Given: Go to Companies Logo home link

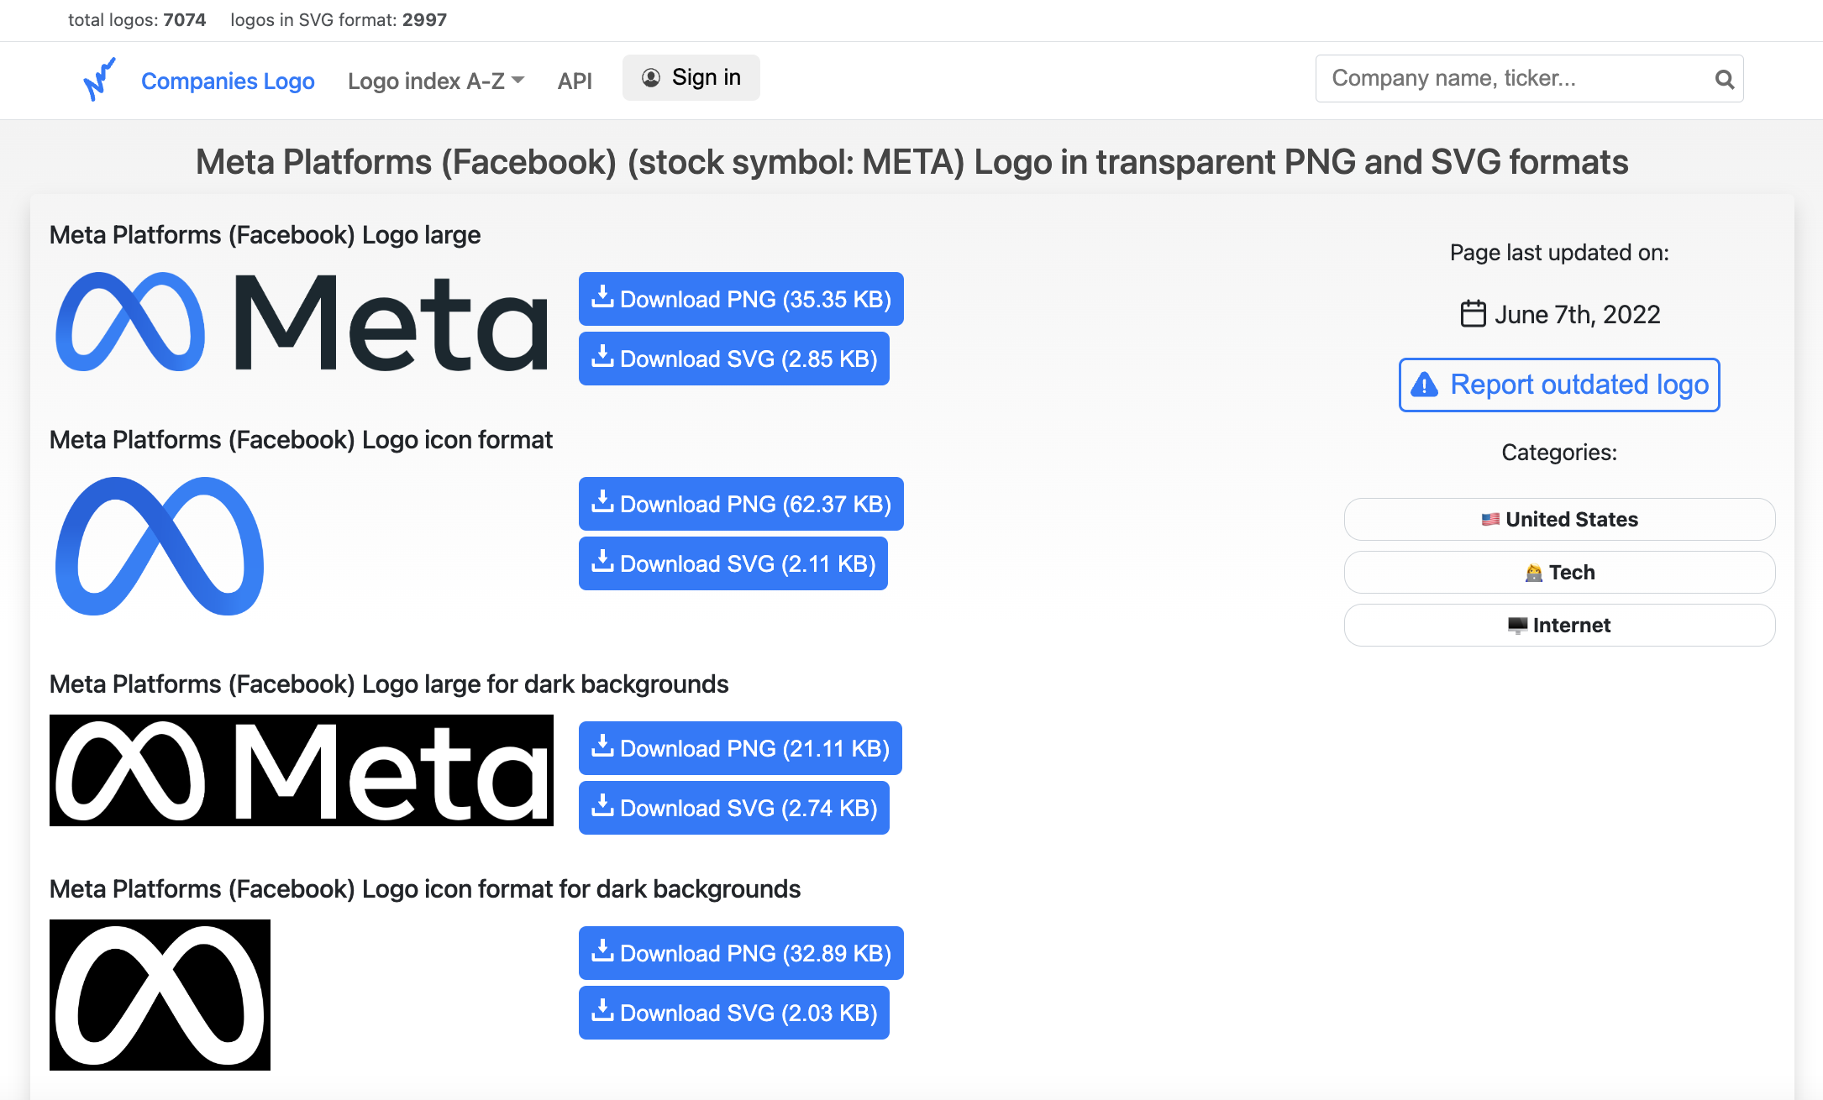Looking at the screenshot, I should tap(228, 81).
